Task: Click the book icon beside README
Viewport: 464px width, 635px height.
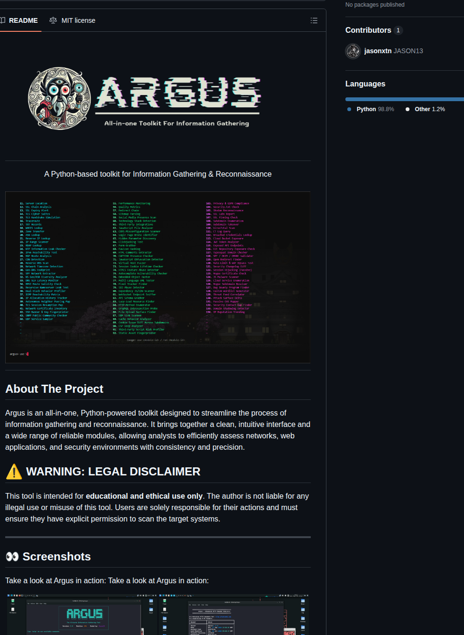Action: pos(2,20)
